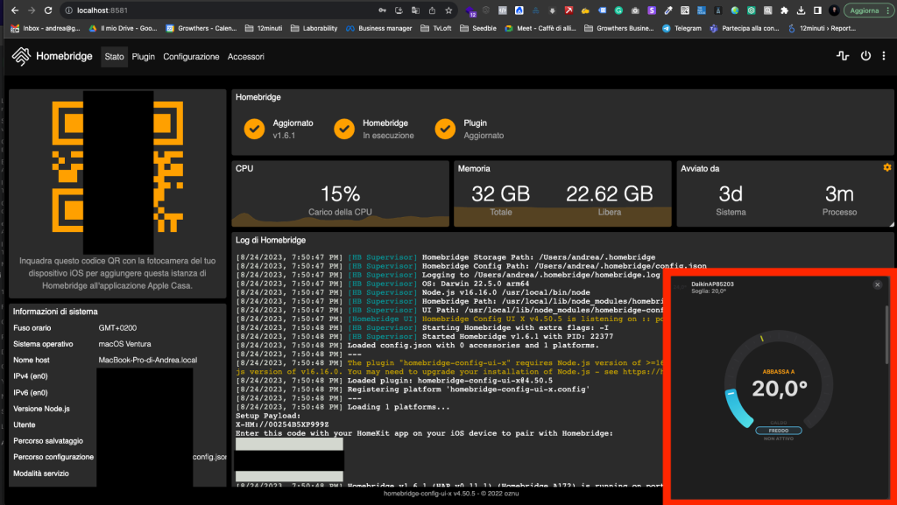897x505 pixels.
Task: Click Aggiornato v1.6.1 check status icon
Action: 255,130
